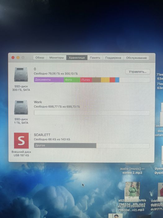Click the text Свободно 66 КБ из 143 КБ
Viewport: 163px width, 218px height.
52,139
